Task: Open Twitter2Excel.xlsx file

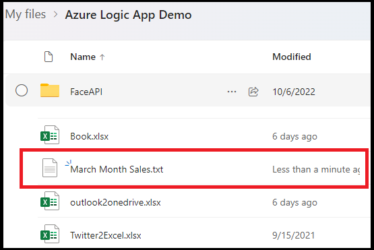Action: coord(106,235)
